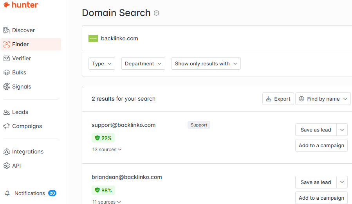This screenshot has width=352, height=204.
Task: Open the Verifier envelope icon
Action: point(7,58)
